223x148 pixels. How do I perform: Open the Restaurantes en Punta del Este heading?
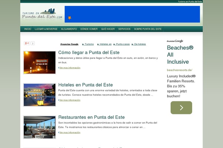coord(91,117)
